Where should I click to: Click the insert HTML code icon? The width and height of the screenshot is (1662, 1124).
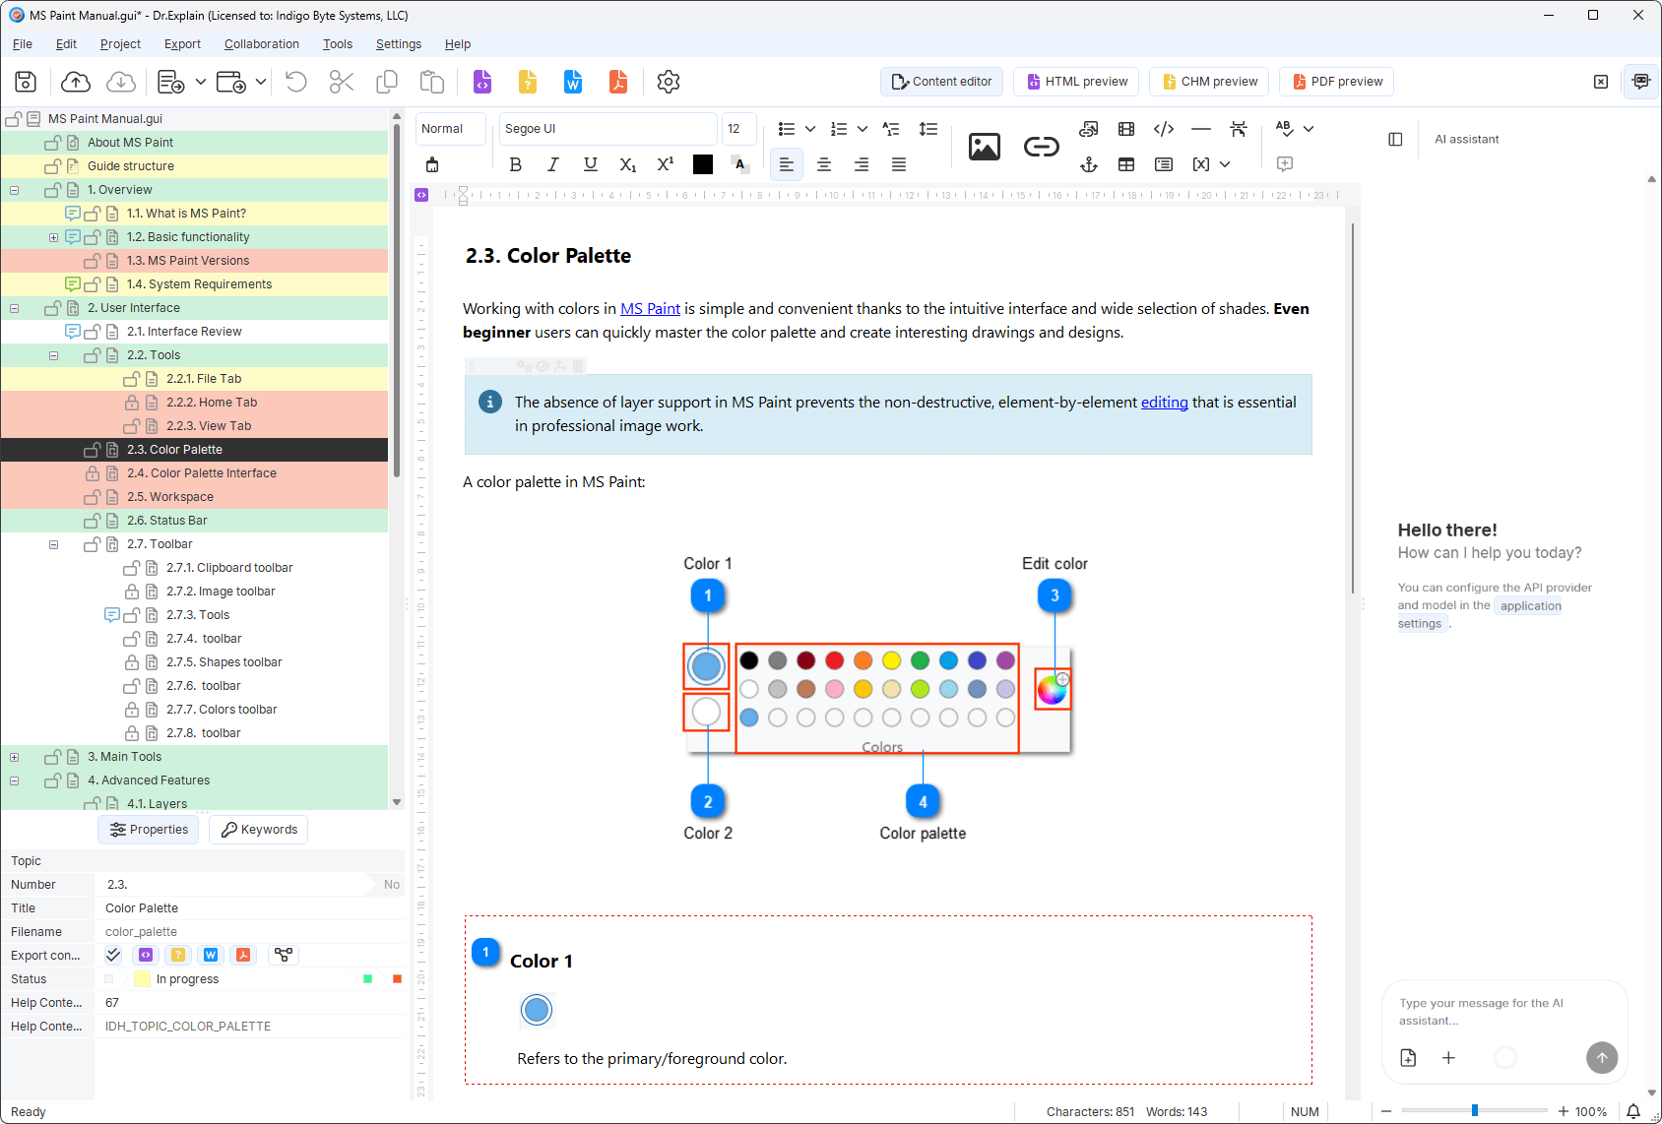tap(1164, 129)
